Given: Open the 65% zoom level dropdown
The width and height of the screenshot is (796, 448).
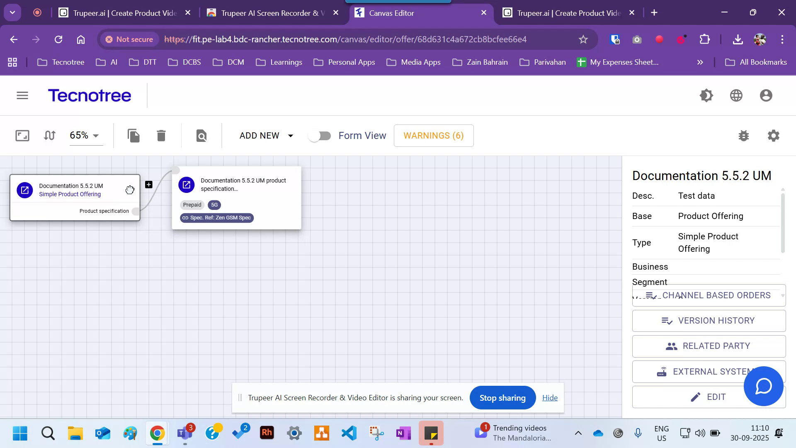Looking at the screenshot, I should point(85,136).
